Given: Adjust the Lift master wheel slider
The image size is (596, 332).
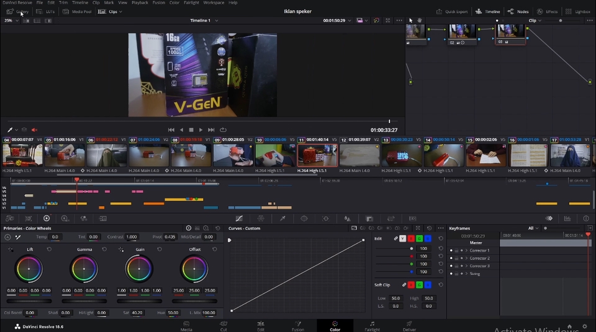Looking at the screenshot, I should pos(29,301).
